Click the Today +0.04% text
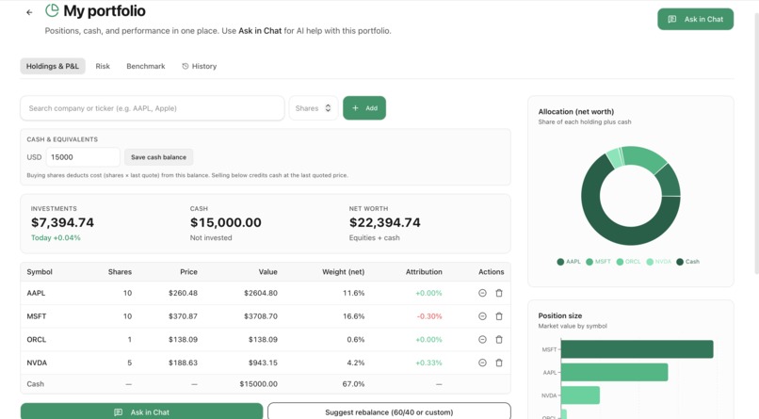759x419 pixels. tap(56, 237)
